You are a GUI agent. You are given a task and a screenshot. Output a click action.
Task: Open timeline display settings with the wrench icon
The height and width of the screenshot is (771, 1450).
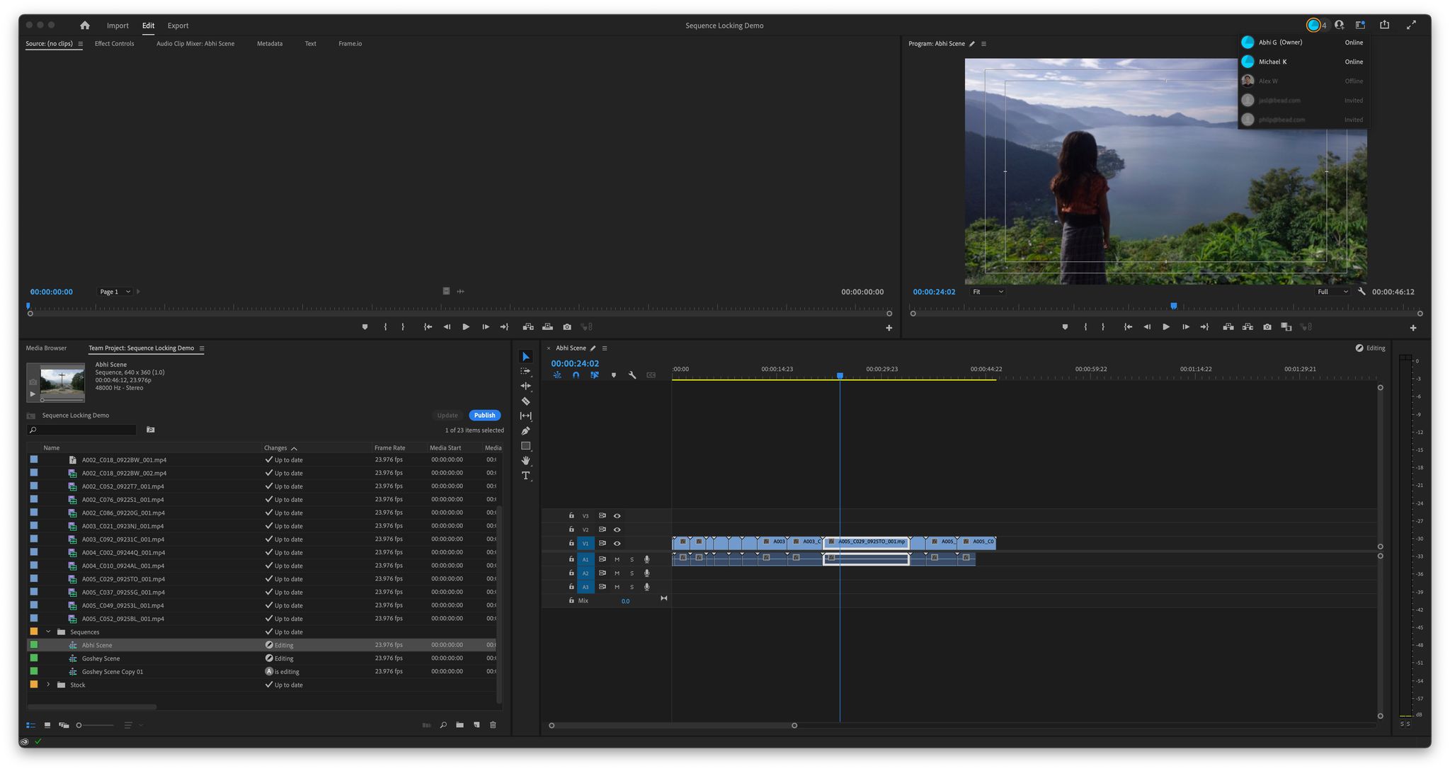pyautogui.click(x=632, y=375)
